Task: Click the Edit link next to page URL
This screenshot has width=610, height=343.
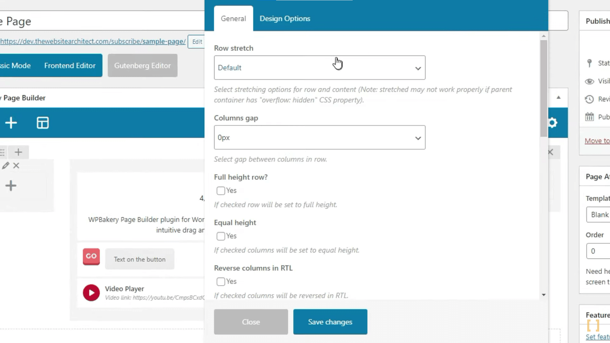Action: tap(197, 41)
